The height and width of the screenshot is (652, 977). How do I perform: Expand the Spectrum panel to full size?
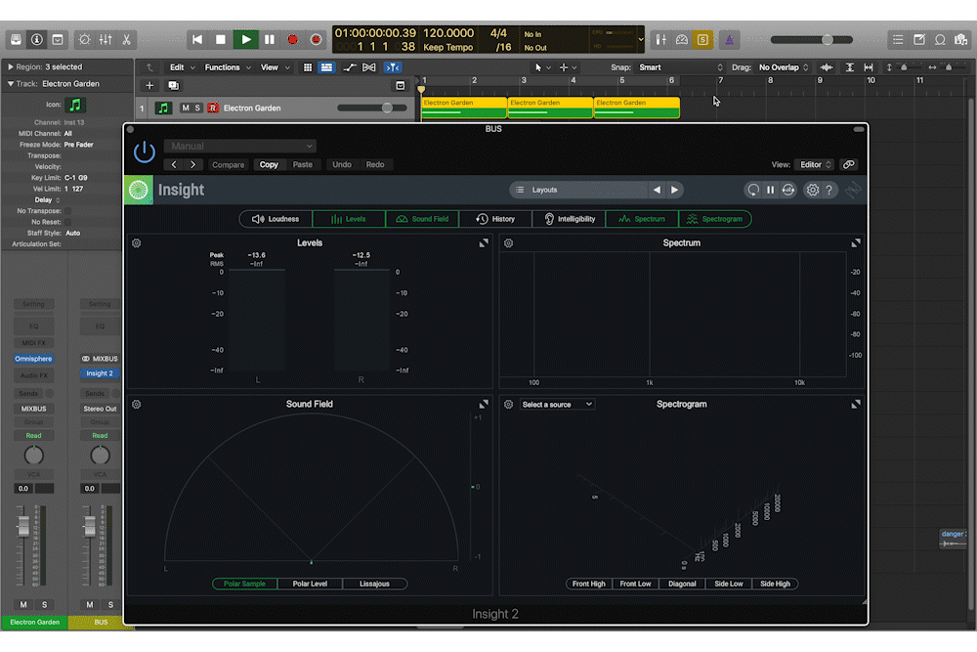tap(856, 243)
